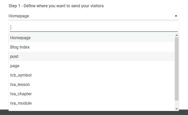Click the scrollbar track below the thumb
Viewport: 188px width, 115px height.
point(177,103)
